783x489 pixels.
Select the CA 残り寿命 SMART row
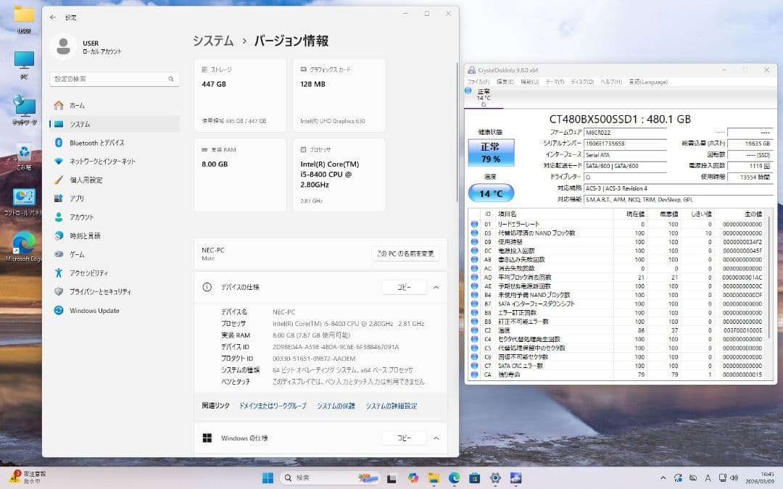click(x=616, y=375)
